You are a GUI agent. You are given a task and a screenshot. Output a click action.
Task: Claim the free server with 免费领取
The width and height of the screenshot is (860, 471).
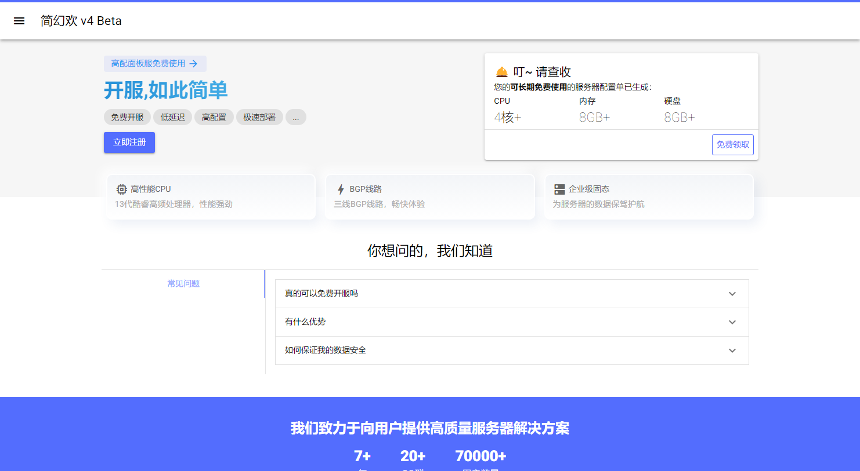pyautogui.click(x=732, y=144)
